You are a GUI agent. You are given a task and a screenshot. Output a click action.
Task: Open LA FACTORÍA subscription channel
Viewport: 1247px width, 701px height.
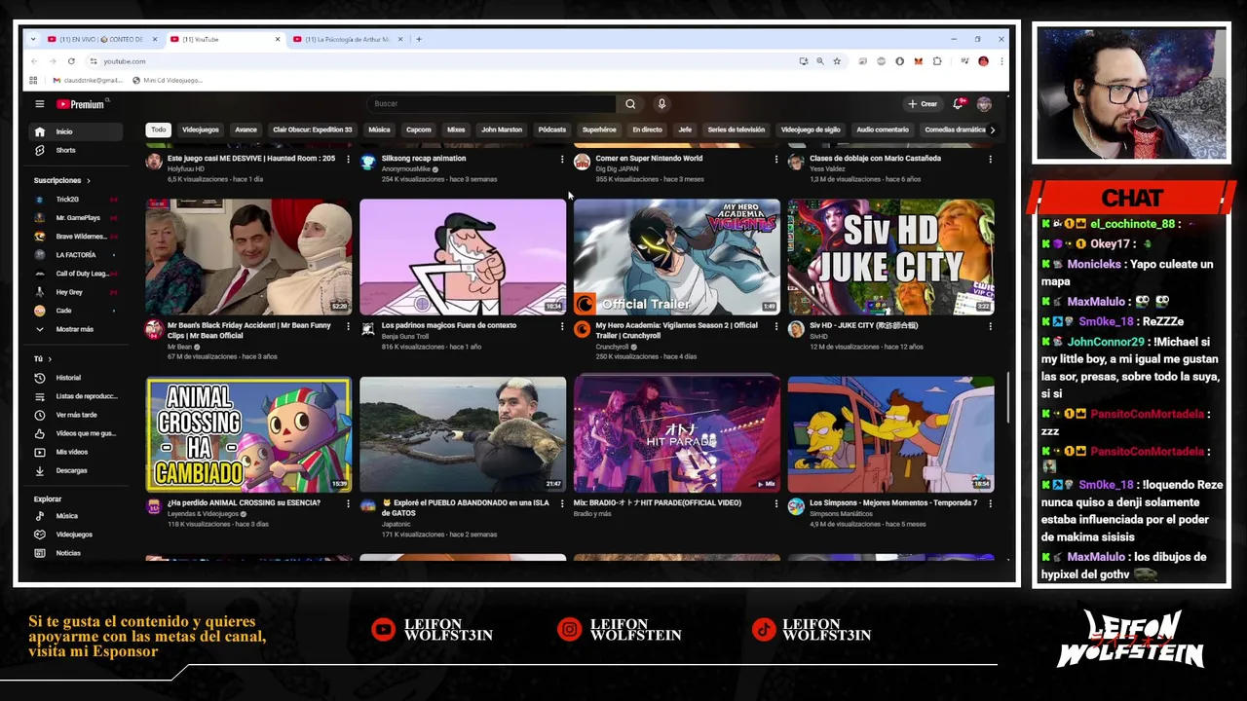77,255
